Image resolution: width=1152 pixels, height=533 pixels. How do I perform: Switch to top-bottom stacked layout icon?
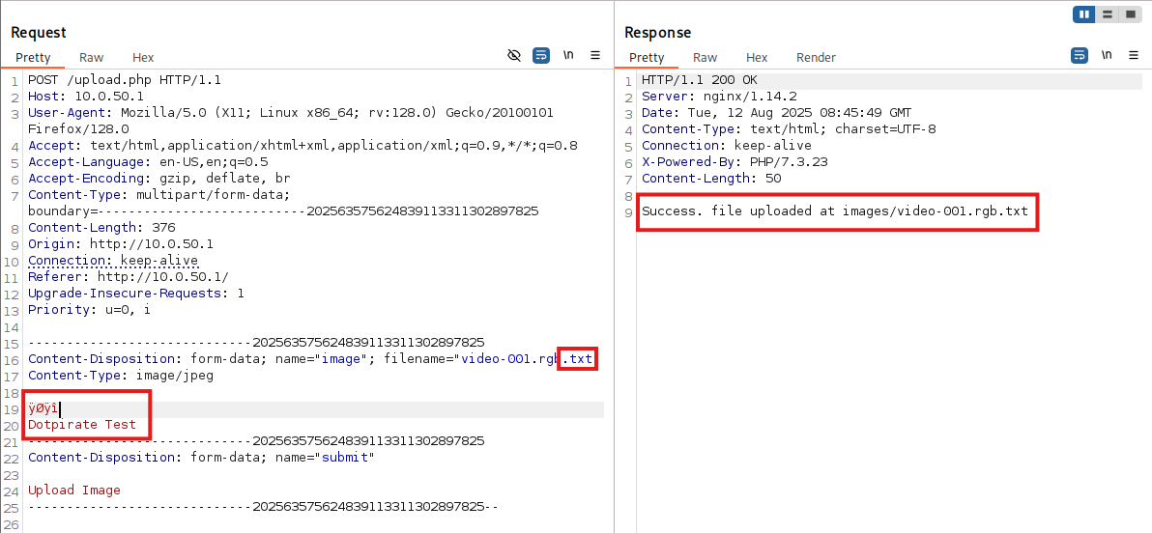1107,14
